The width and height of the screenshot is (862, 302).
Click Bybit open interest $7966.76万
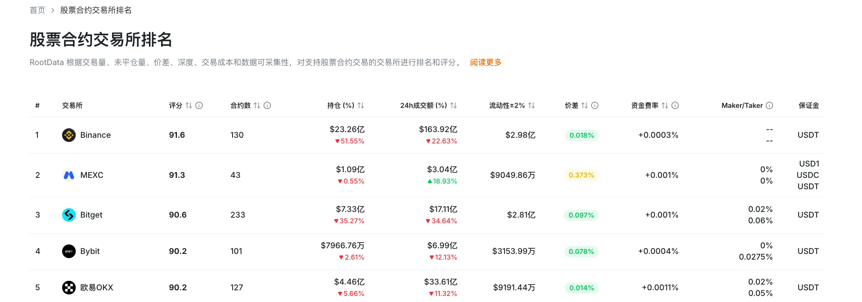click(x=342, y=246)
